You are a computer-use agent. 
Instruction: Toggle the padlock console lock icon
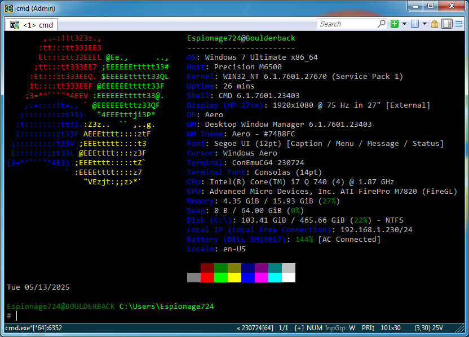(435, 24)
